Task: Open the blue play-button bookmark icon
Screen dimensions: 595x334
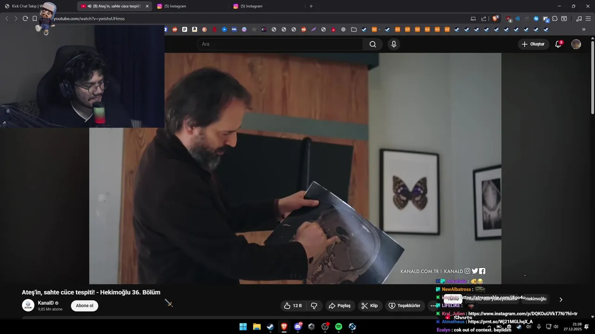Action: point(224,29)
